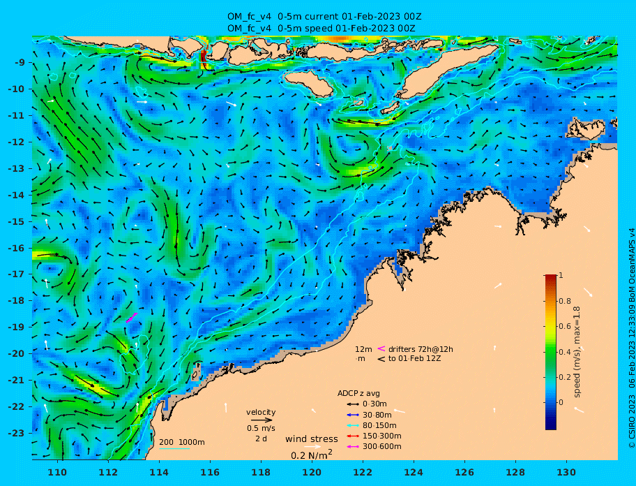Click the cyan 80-150m ADCP legend arrow
This screenshot has height=486, width=636.
tap(354, 425)
